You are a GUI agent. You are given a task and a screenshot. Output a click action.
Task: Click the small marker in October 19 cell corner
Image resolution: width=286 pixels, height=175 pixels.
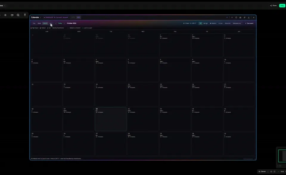click(x=93, y=109)
